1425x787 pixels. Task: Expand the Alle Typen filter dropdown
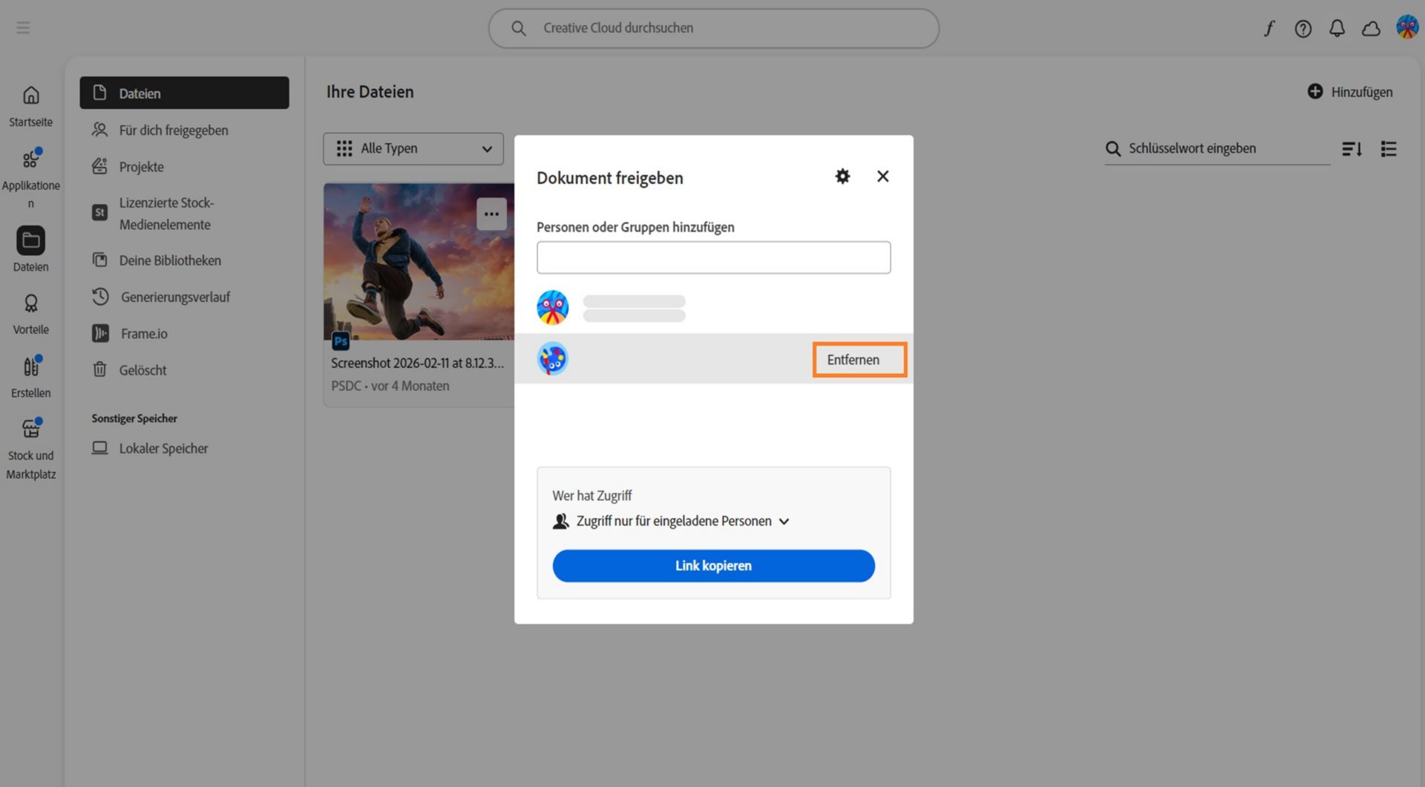pos(413,148)
